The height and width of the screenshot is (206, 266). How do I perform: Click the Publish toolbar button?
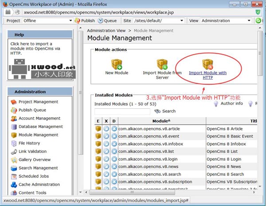tap(85, 21)
